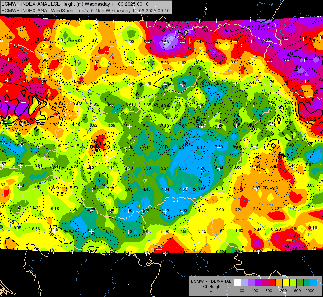The width and height of the screenshot is (323, 297).
Task: Click the map value '3.85'
Action: (x=202, y=189)
